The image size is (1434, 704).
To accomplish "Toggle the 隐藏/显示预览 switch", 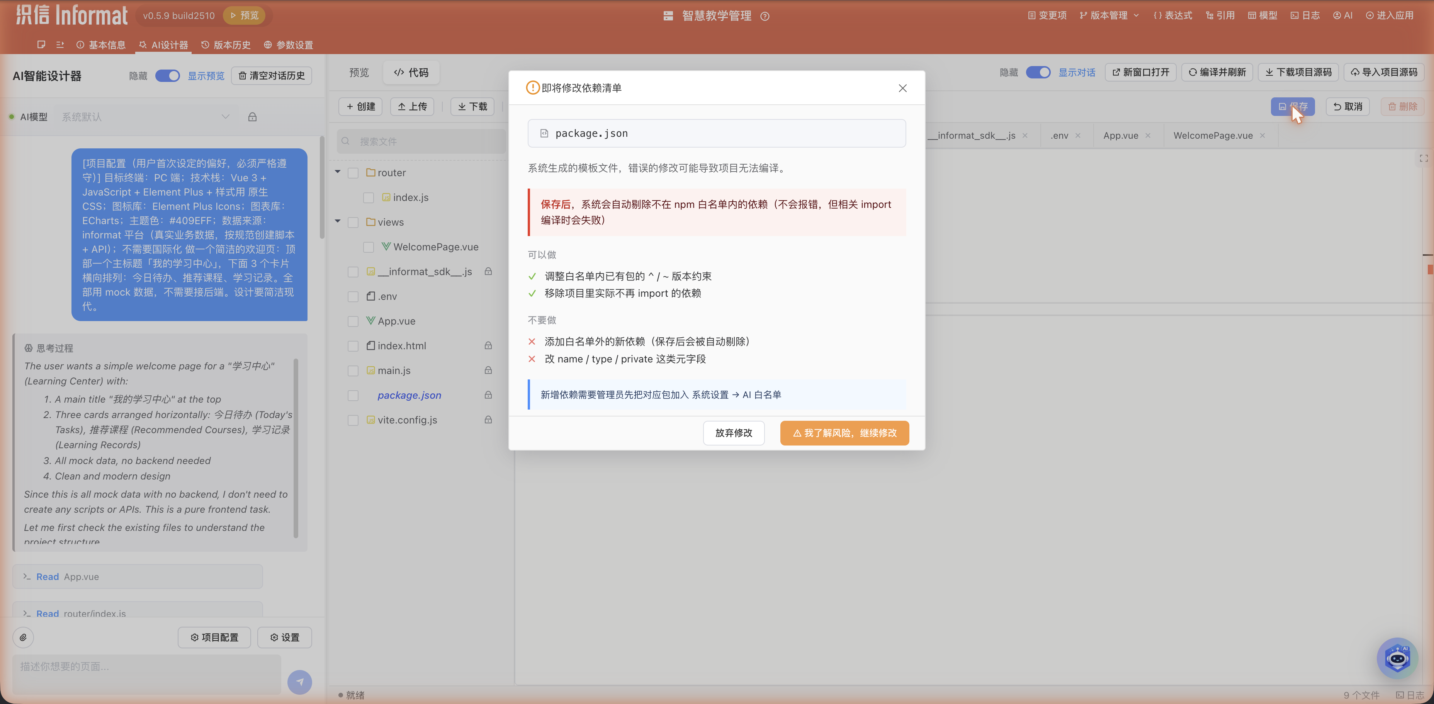I will [x=167, y=76].
